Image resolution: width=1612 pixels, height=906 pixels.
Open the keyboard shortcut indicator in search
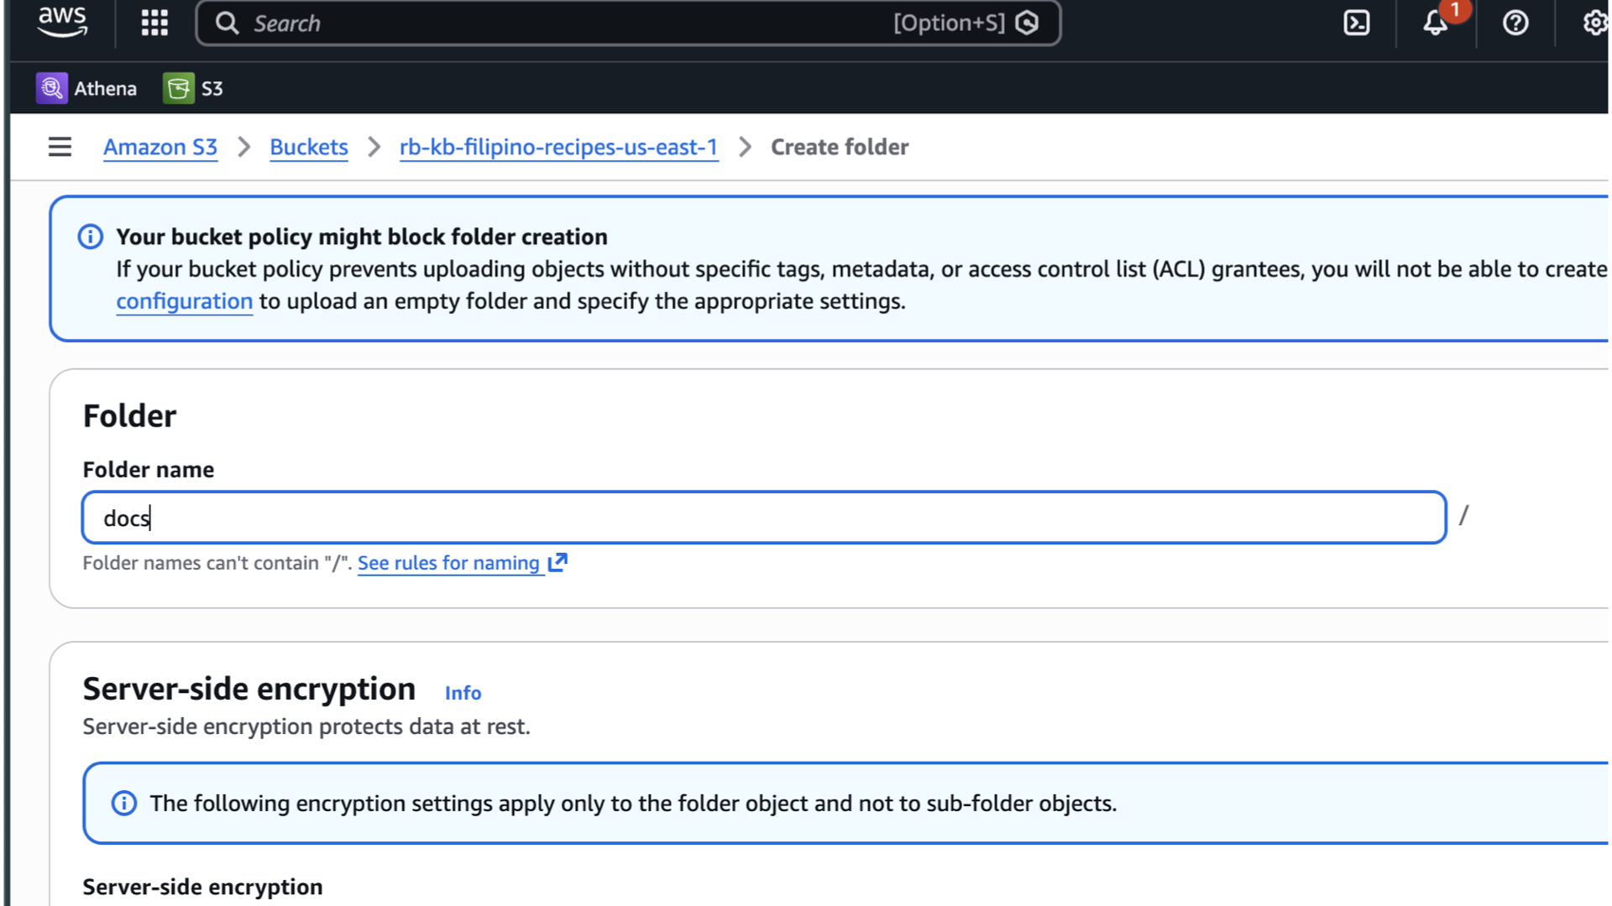(x=950, y=23)
